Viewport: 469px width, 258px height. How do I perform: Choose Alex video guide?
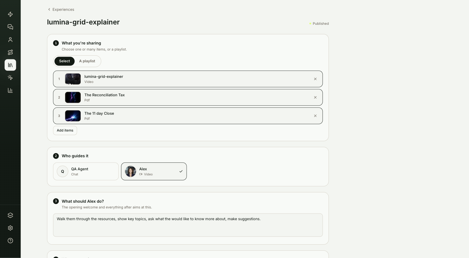[x=154, y=172]
